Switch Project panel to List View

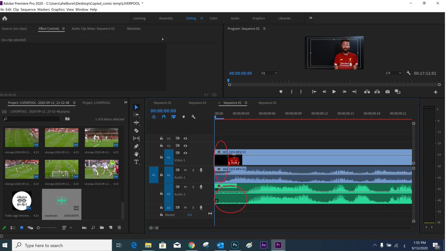click(13, 228)
